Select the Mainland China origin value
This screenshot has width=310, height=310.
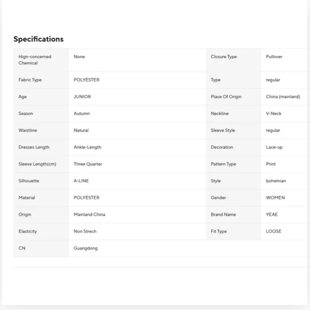pos(89,215)
